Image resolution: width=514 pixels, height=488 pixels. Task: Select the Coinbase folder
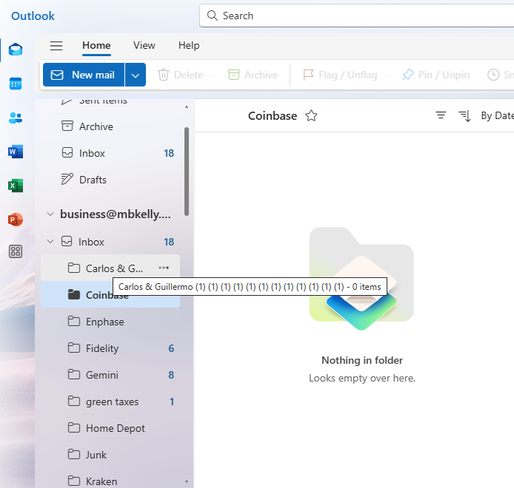pos(110,294)
